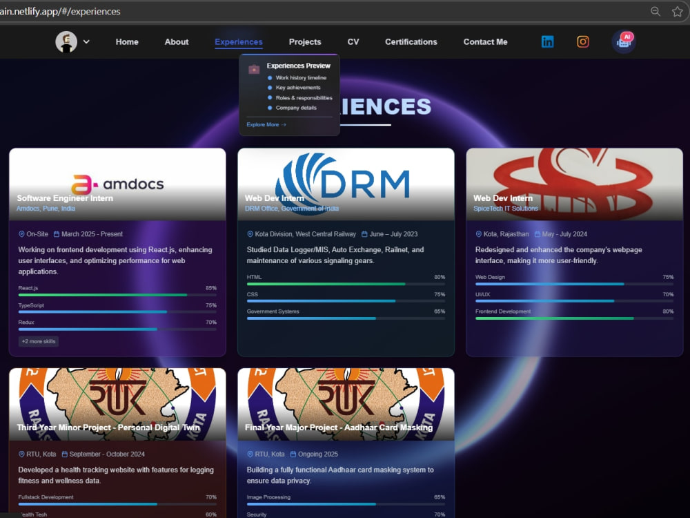The height and width of the screenshot is (518, 690).
Task: Click the Fullstack Development 70% bar
Action: [x=117, y=504]
